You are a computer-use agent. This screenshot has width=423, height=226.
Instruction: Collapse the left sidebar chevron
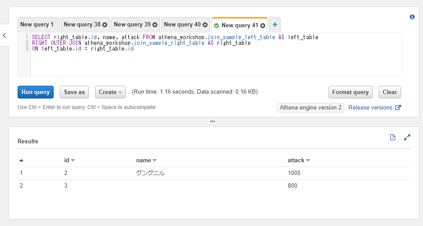coord(4,36)
